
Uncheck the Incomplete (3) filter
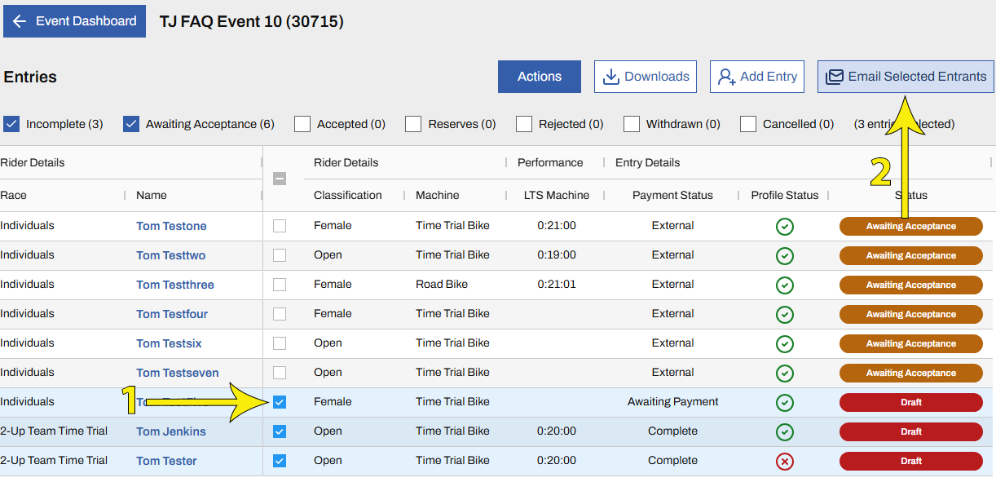[11, 124]
